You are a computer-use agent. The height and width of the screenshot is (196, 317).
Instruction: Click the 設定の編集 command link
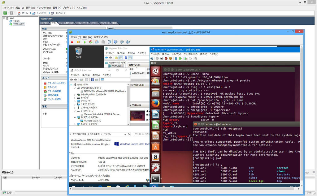point(53,95)
